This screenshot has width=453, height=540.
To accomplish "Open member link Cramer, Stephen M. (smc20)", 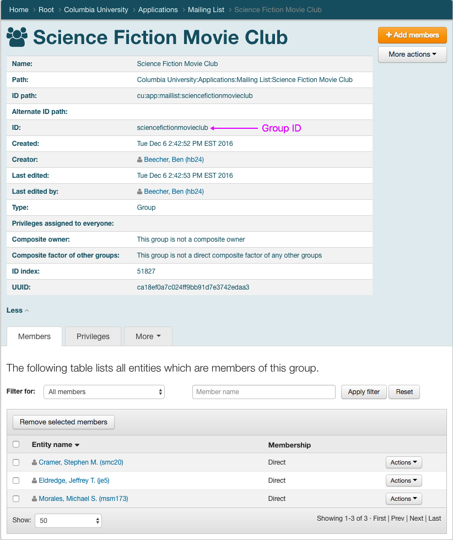I will pos(81,462).
